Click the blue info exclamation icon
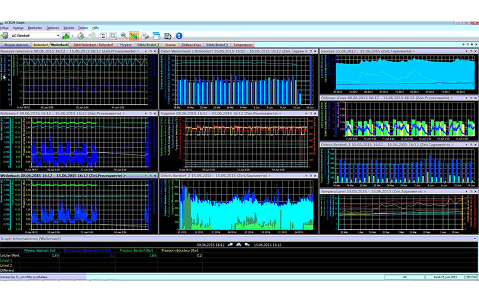The width and height of the screenshot is (479, 302). (x=179, y=36)
